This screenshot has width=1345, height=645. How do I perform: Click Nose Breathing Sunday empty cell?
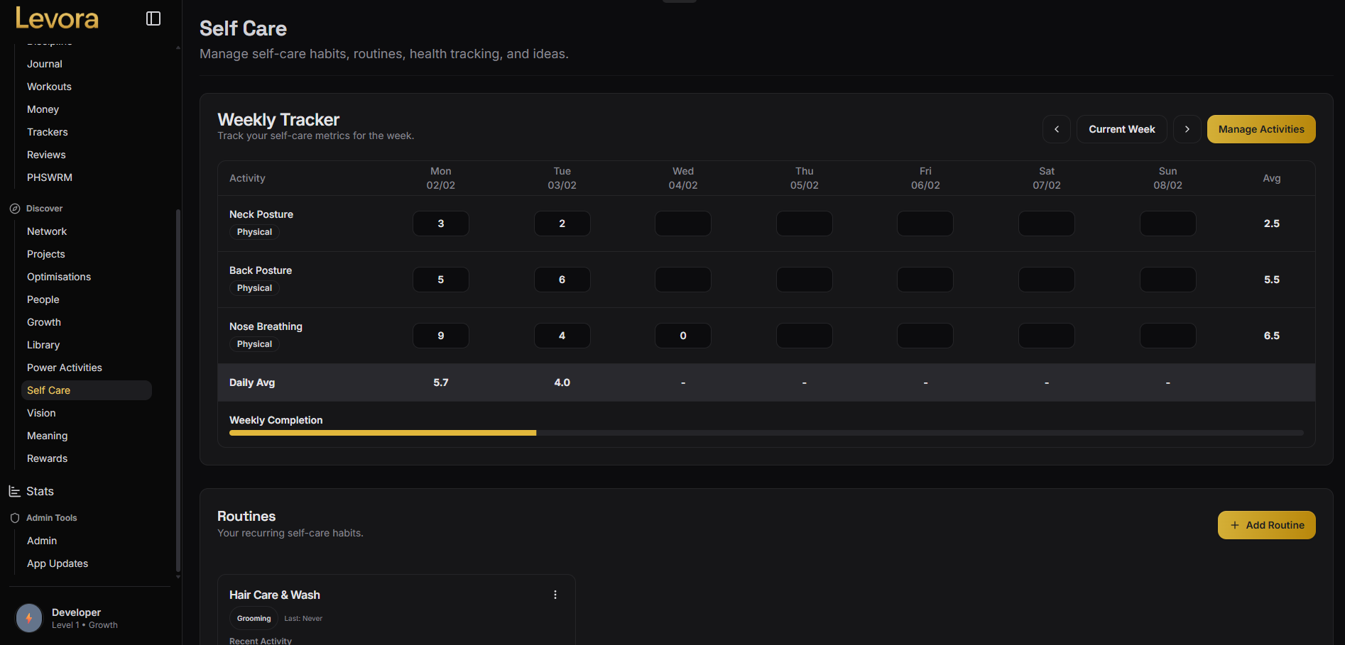click(1167, 336)
